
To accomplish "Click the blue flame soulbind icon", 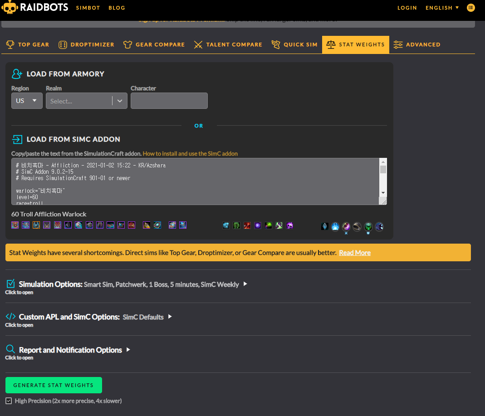I will click(335, 226).
